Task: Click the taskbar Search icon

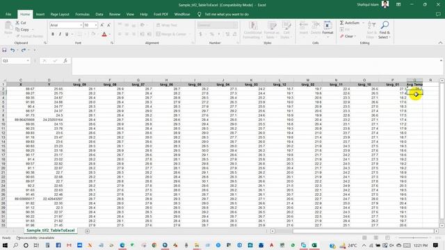Action: 15,245
